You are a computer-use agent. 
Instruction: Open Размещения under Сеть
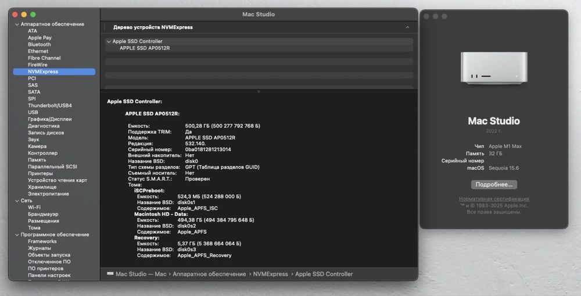44,221
